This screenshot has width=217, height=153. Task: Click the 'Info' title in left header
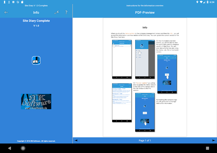[x=36, y=13]
